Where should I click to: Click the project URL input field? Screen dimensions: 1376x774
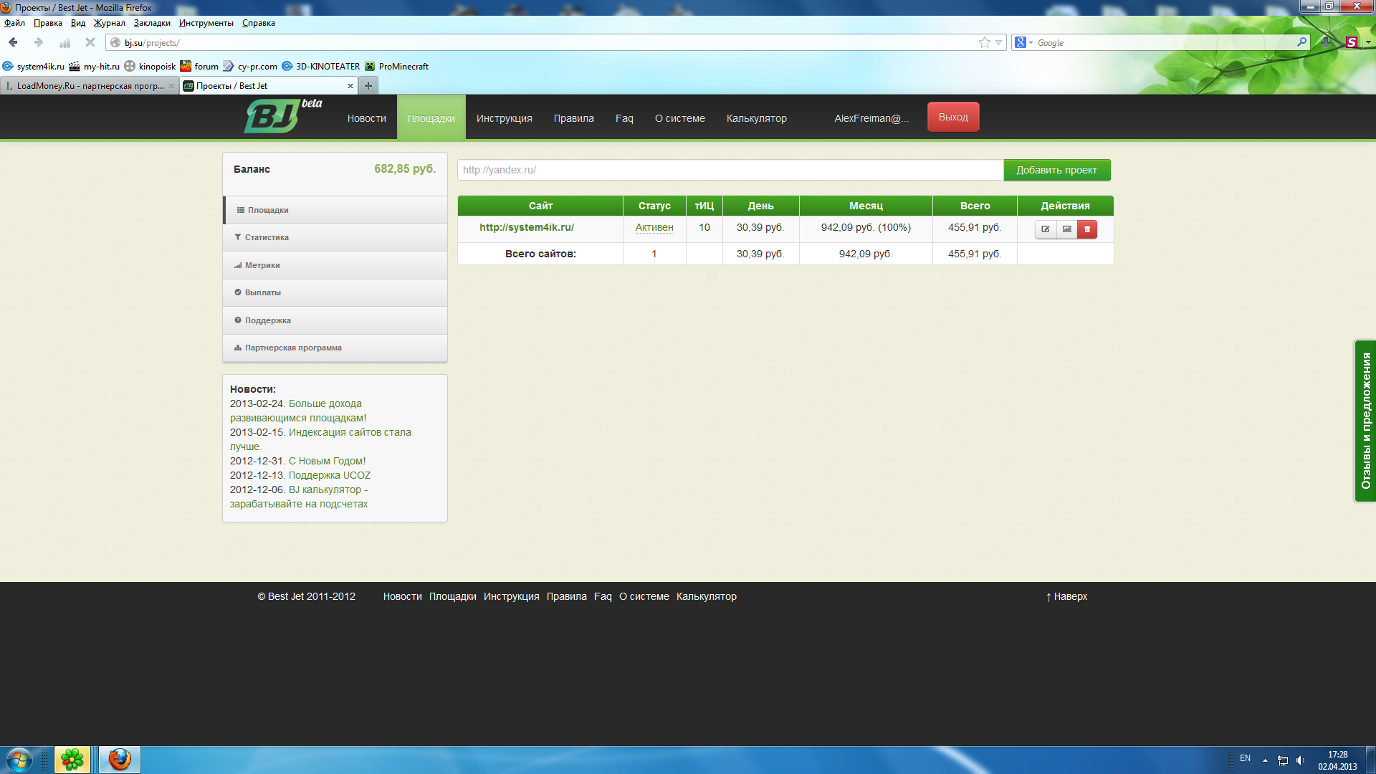[x=730, y=170]
